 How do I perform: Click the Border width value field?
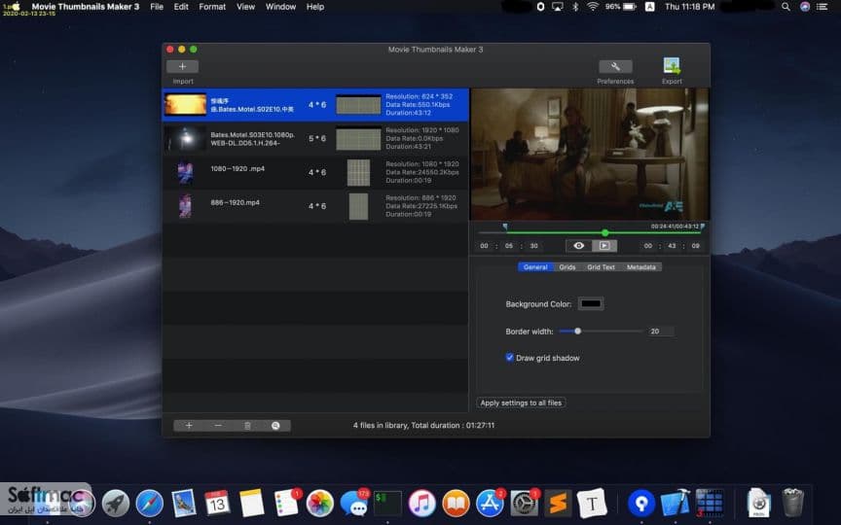point(660,332)
